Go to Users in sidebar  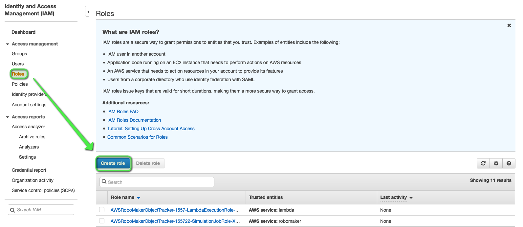click(18, 64)
